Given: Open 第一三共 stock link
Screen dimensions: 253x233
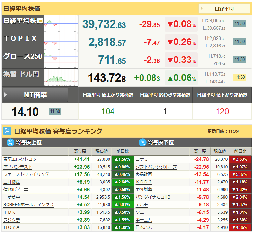Looking at the screenshot, I should (144, 220).
